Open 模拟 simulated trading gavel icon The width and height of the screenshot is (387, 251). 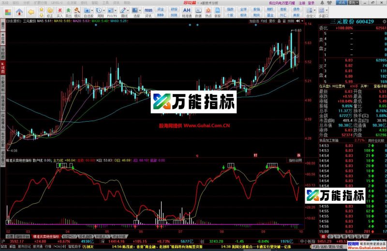tap(77, 12)
